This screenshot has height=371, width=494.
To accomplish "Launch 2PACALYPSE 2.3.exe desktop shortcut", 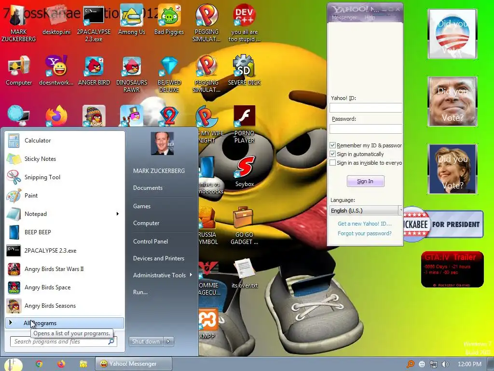I will [x=94, y=23].
